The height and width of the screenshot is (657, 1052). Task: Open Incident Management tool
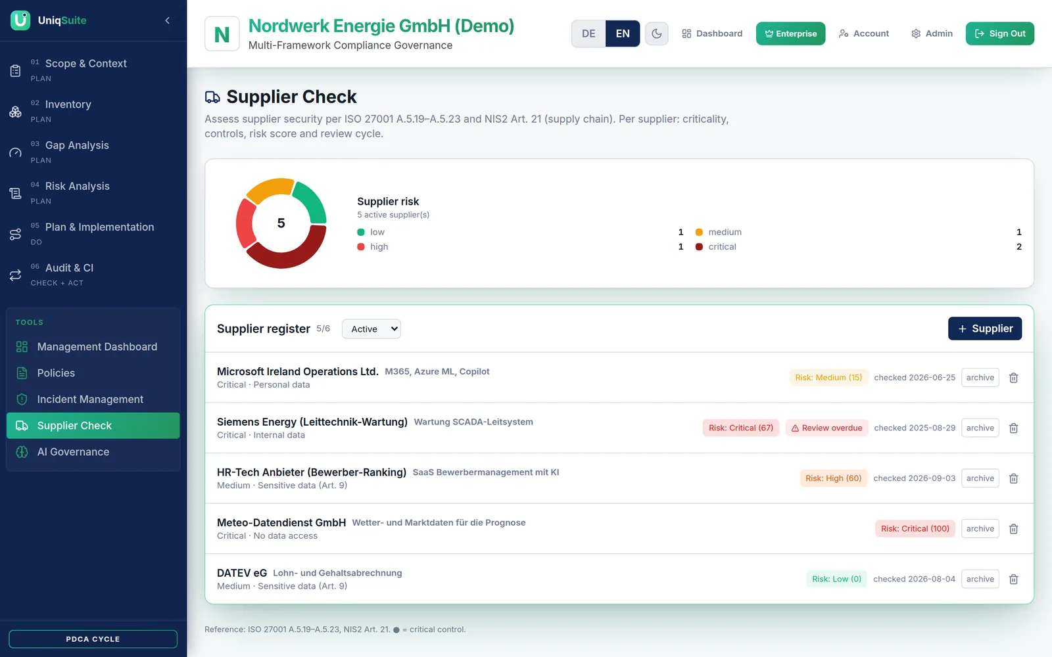tap(93, 399)
